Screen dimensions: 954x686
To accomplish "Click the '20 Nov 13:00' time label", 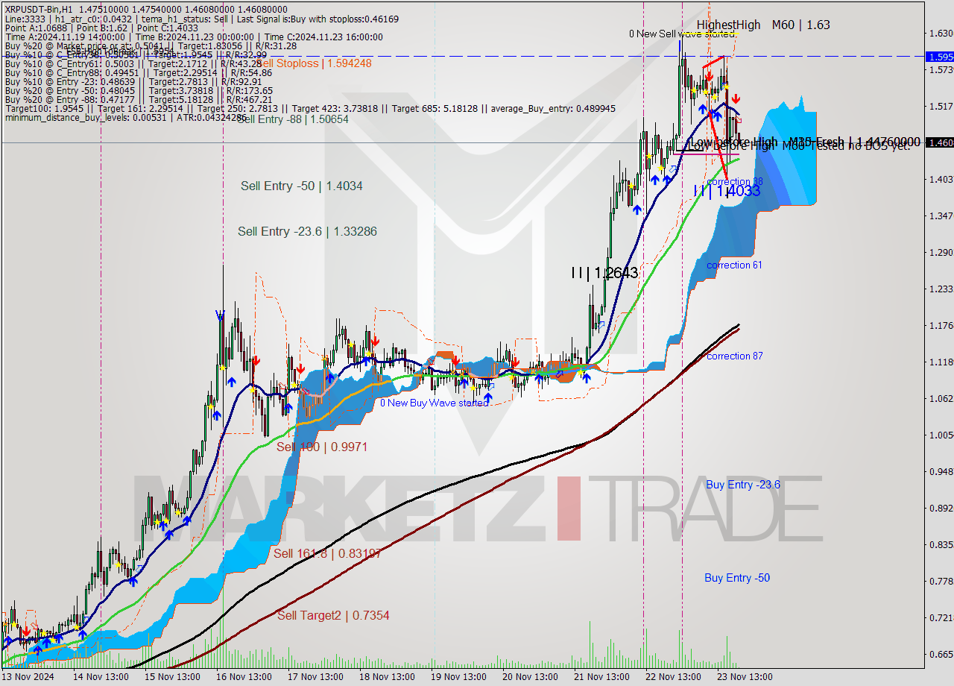I will tap(530, 677).
